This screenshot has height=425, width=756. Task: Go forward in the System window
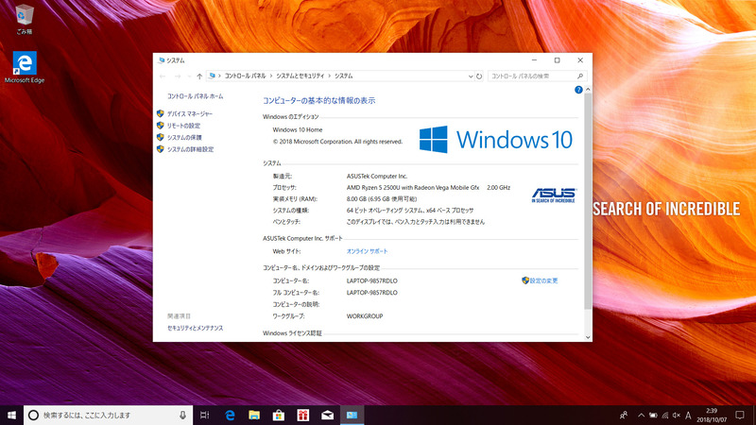click(178, 76)
